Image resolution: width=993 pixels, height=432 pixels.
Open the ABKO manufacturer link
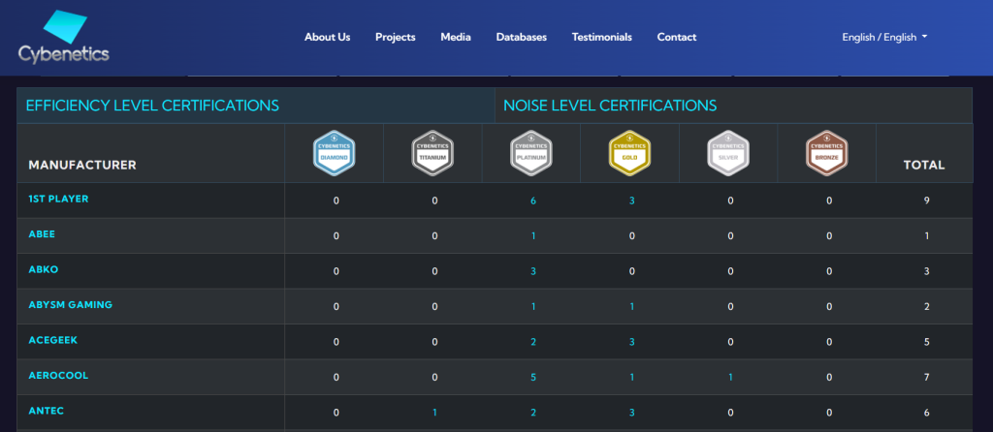click(43, 269)
